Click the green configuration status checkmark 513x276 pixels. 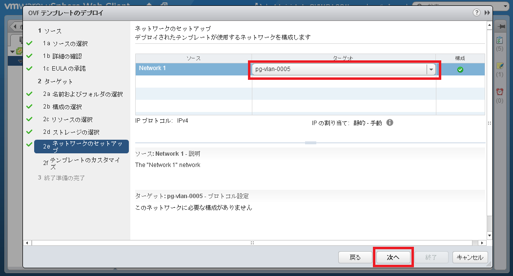(460, 70)
